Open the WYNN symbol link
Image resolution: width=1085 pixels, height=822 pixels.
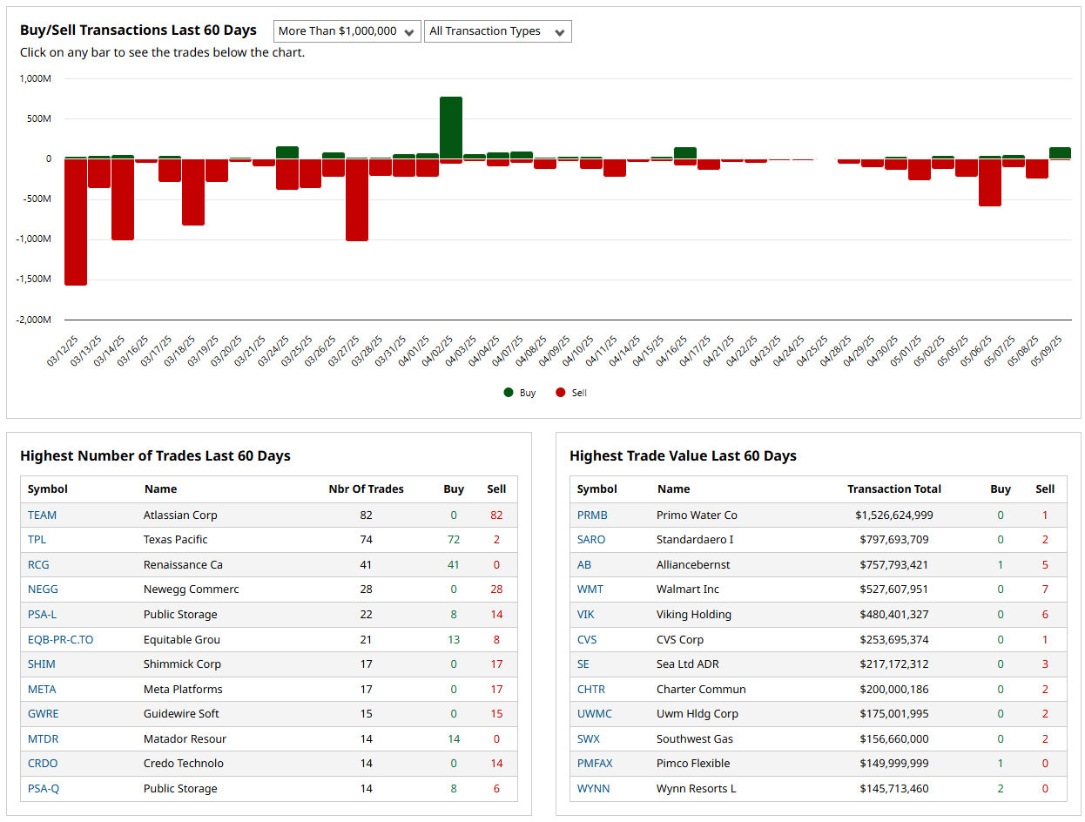pos(593,788)
